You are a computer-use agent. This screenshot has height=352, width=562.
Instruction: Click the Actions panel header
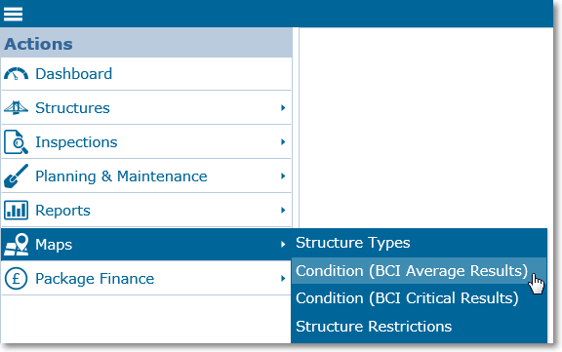coord(146,43)
